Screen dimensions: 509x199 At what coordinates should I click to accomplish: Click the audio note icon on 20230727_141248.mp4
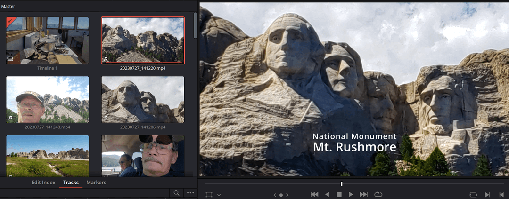click(10, 118)
